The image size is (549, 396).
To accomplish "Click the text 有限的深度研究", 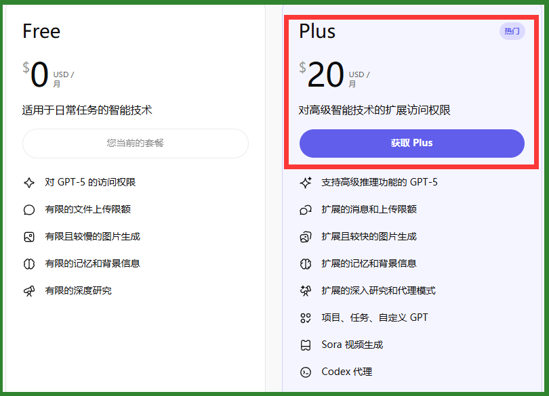I will tap(78, 290).
